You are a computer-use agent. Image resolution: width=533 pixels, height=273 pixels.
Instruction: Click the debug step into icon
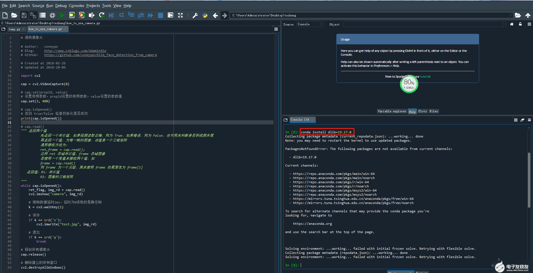pyautogui.click(x=131, y=15)
